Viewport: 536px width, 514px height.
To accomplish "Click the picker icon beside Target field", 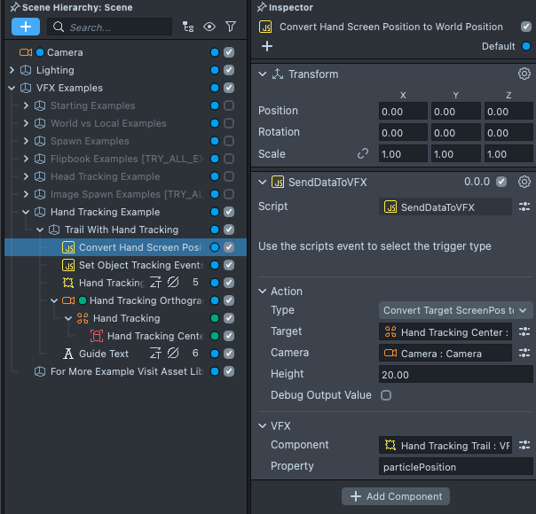I will pyautogui.click(x=524, y=331).
